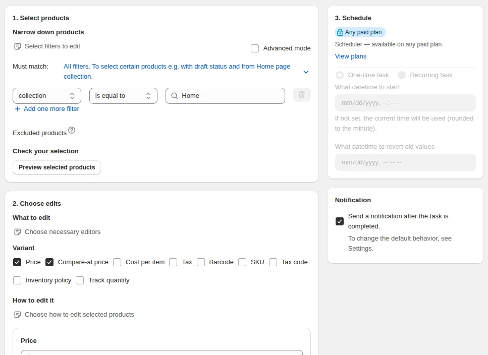Screen dimensions: 488x355
Task: Open View plans link
Action: pyautogui.click(x=350, y=56)
